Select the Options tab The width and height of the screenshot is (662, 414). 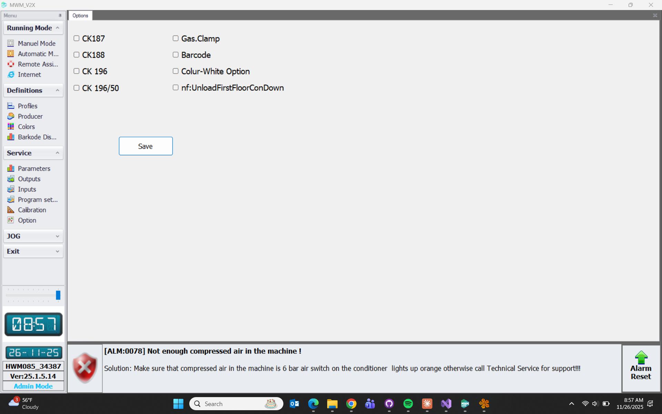(x=80, y=16)
